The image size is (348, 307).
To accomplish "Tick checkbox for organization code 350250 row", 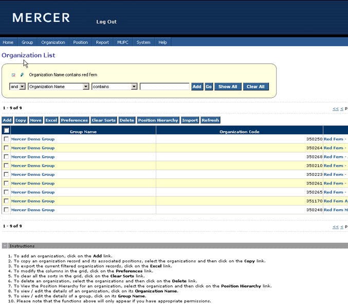I will (x=6, y=139).
